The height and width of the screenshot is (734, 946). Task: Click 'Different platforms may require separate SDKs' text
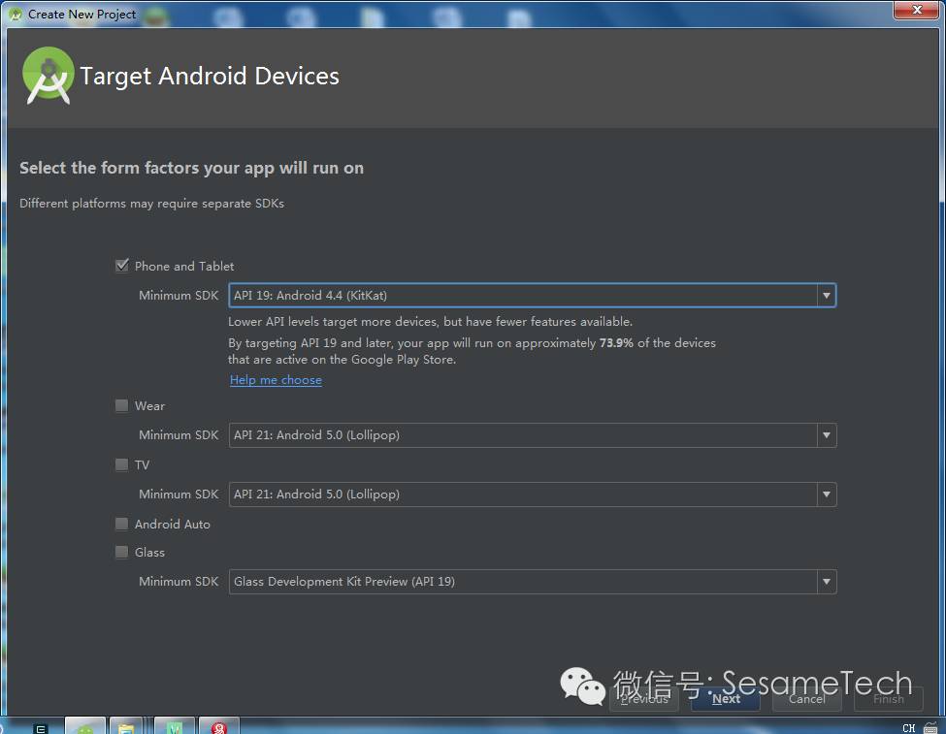click(151, 204)
